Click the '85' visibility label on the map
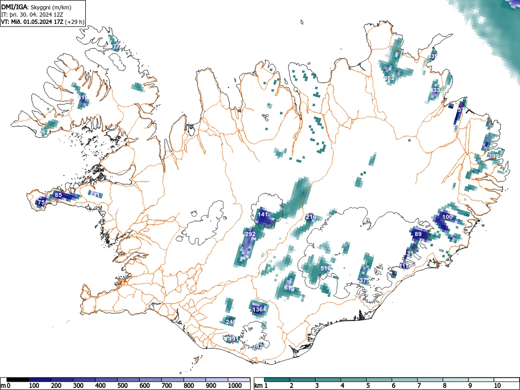Image resolution: width=520 pixels, height=390 pixels. (x=58, y=195)
